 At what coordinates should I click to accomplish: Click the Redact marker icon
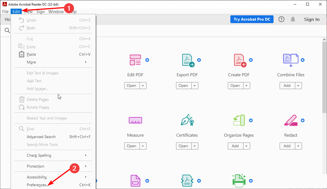point(291,120)
